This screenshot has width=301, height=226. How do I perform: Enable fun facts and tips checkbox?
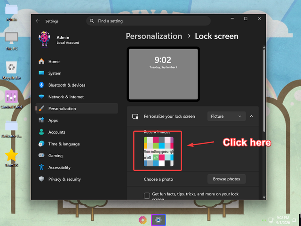147,195
